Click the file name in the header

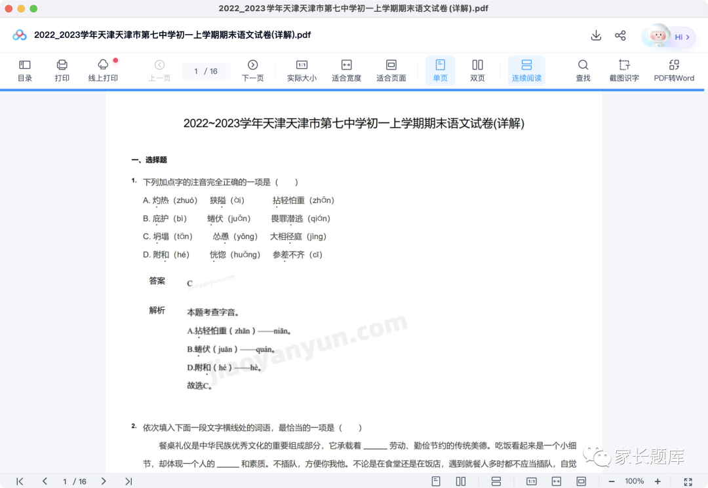172,35
